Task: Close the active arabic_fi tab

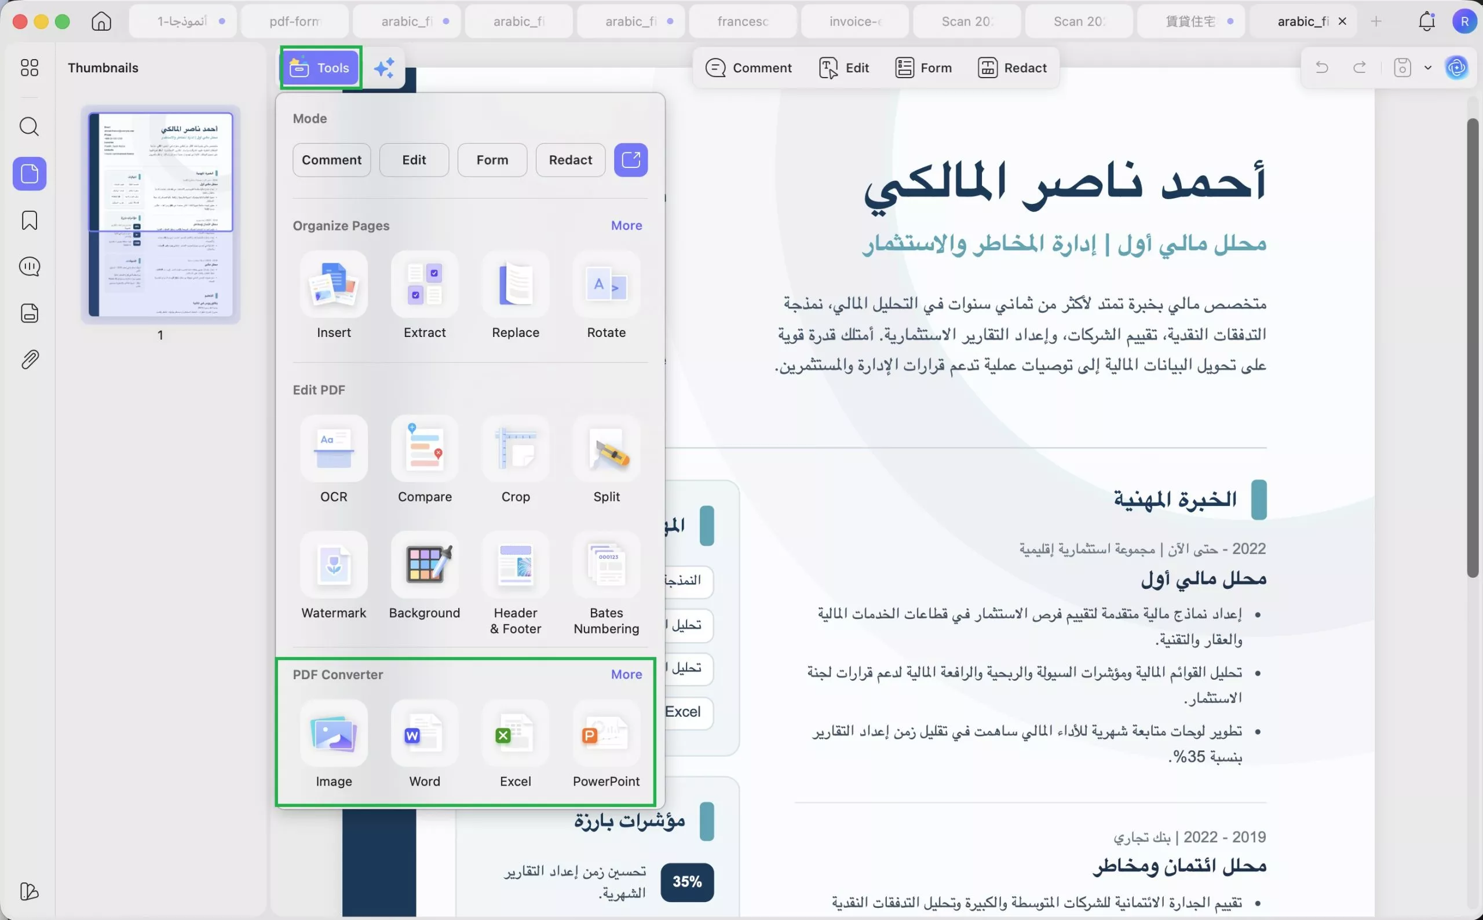Action: pos(1342,21)
